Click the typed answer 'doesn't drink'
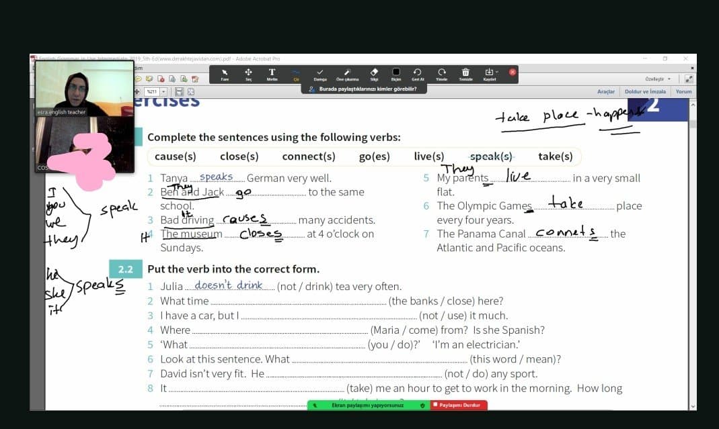This screenshot has width=719, height=429. [x=229, y=285]
